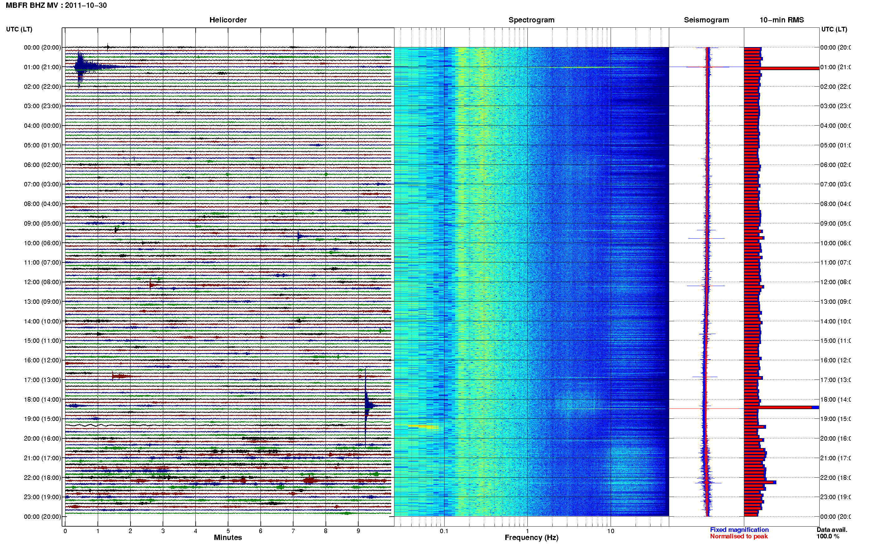Click the minute tick label '9'
This screenshot has width=886, height=554.
tap(358, 531)
